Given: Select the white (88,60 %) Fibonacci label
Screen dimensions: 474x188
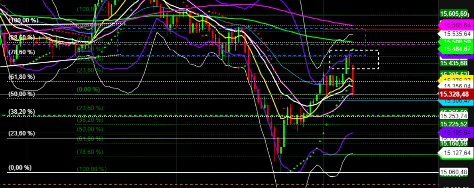Looking at the screenshot, I should click(22, 38).
